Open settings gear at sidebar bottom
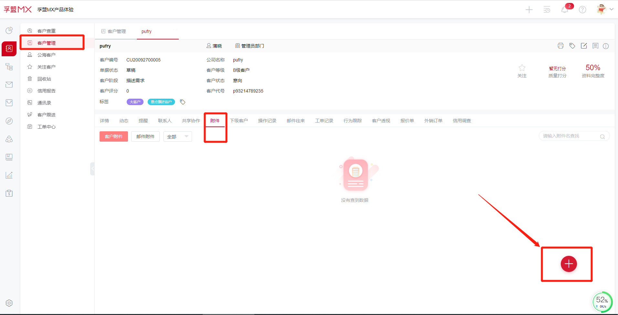 click(x=9, y=303)
